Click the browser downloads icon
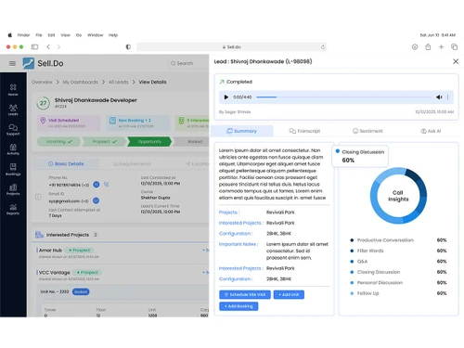Image resolution: width=464 pixels, height=348 pixels. click(x=415, y=47)
